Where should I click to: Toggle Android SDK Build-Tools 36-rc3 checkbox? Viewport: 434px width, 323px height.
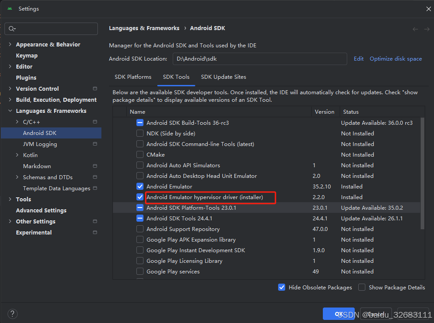(x=140, y=123)
